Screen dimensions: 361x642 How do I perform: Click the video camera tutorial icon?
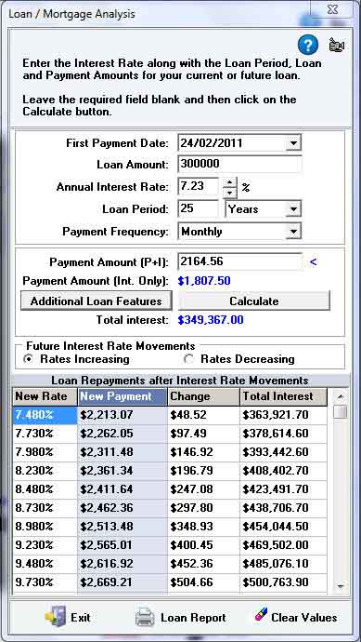(x=337, y=45)
